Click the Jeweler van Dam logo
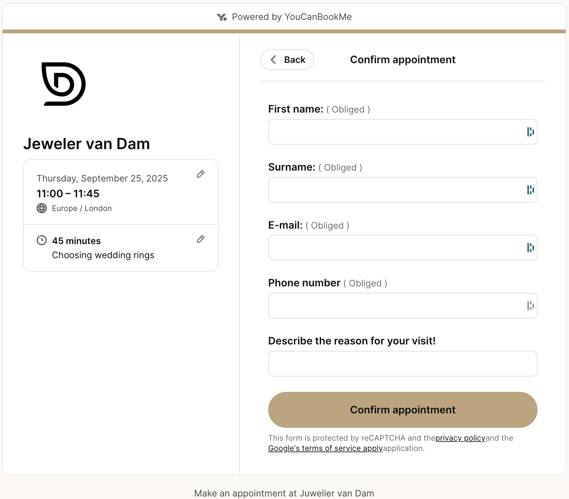 (x=64, y=84)
